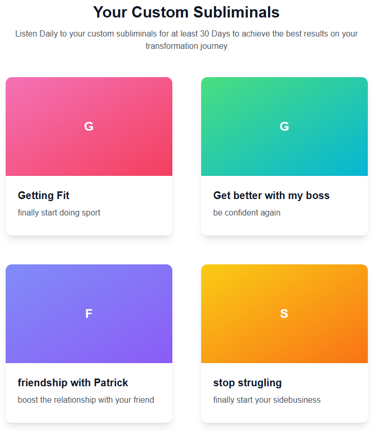Select the Getting Fit title
Screen dimensions: 374x431
pyautogui.click(x=43, y=195)
